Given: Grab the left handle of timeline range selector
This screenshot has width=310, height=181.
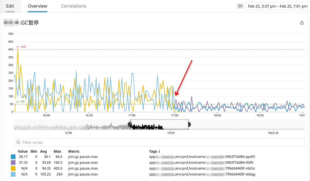Looking at the screenshot, I should [130, 124].
